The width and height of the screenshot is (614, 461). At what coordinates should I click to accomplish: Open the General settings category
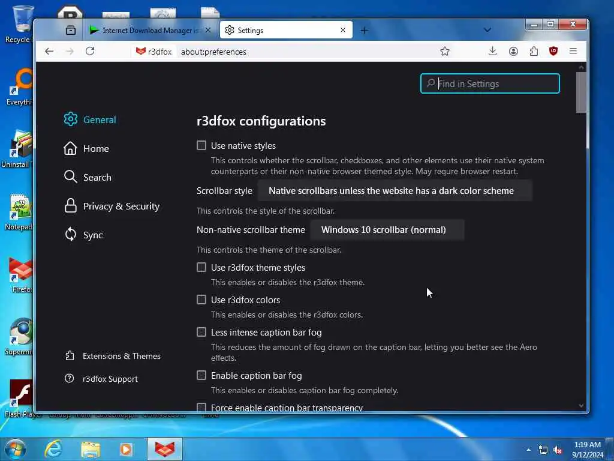[x=90, y=119]
